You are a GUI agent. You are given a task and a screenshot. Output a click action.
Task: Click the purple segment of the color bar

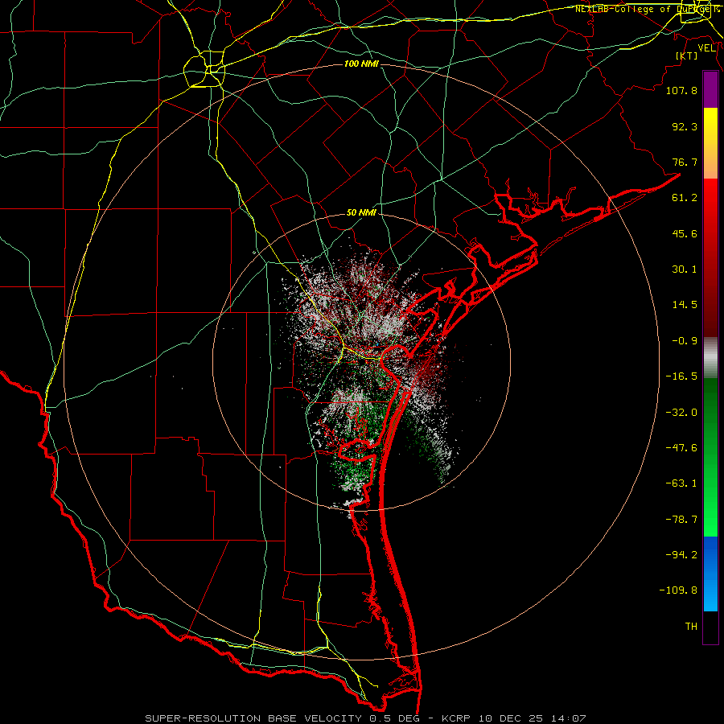710,89
